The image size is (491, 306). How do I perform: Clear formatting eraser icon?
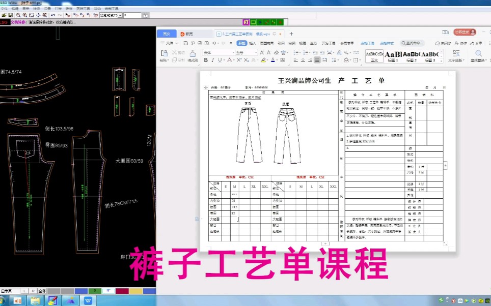click(x=276, y=52)
